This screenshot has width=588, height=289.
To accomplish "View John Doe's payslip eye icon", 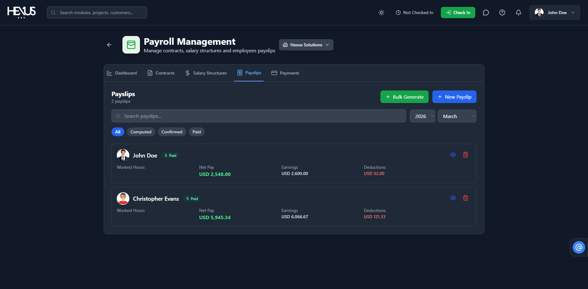I will [x=453, y=155].
